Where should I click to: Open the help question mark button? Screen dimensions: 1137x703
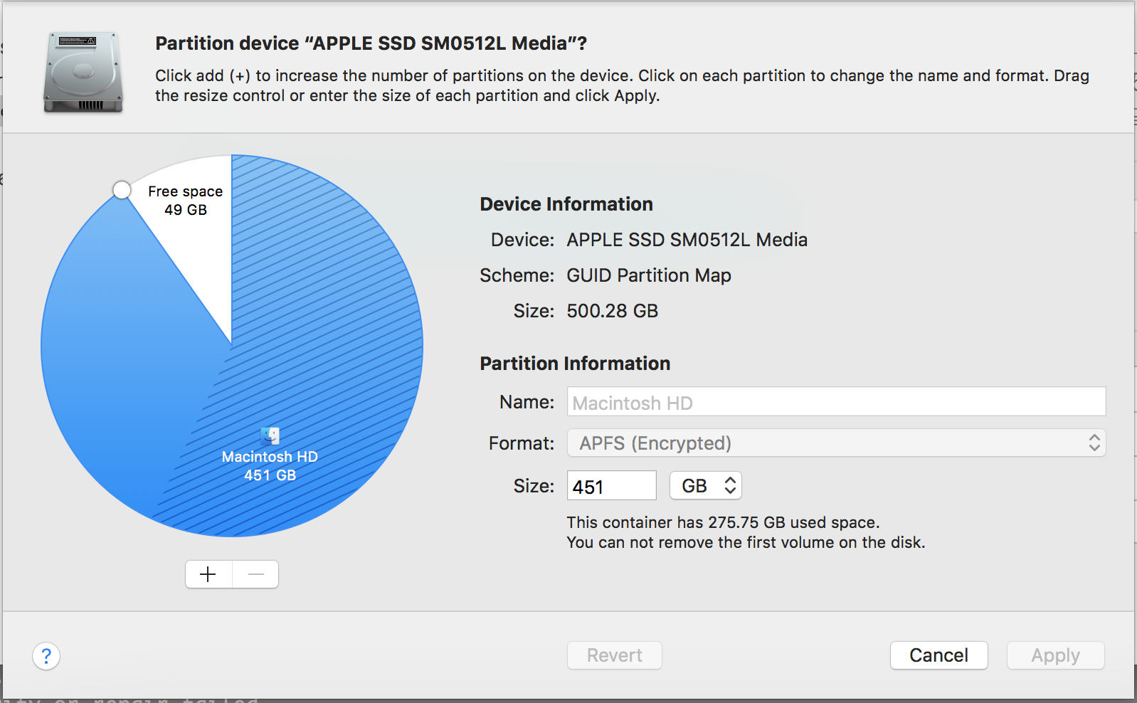(x=46, y=656)
